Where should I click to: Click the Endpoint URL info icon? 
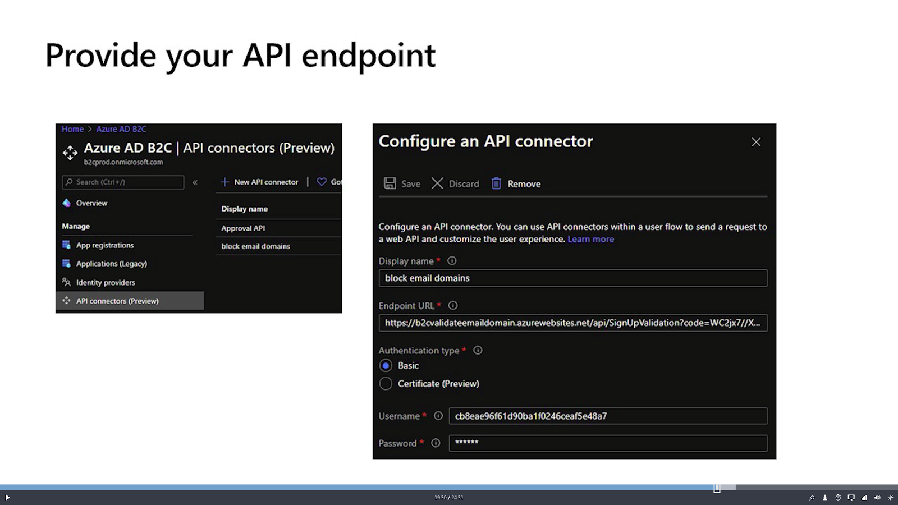pyautogui.click(x=453, y=305)
